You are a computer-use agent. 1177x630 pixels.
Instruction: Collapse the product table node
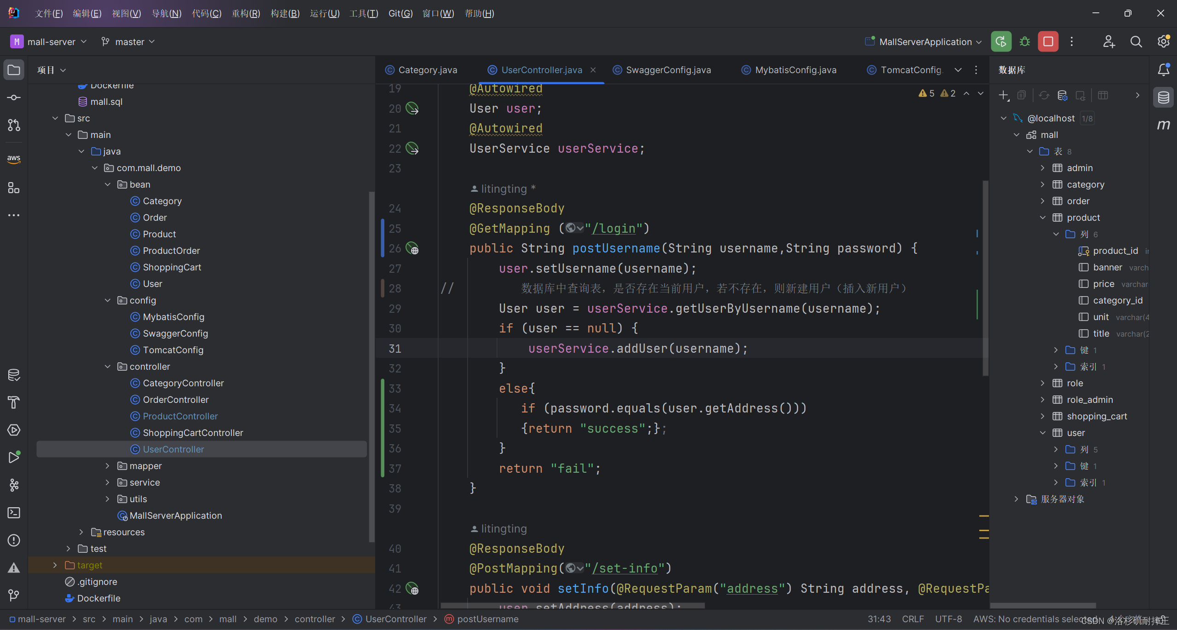coord(1043,218)
